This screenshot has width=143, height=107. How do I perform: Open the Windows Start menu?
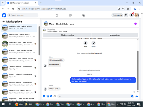tap(3, 104)
